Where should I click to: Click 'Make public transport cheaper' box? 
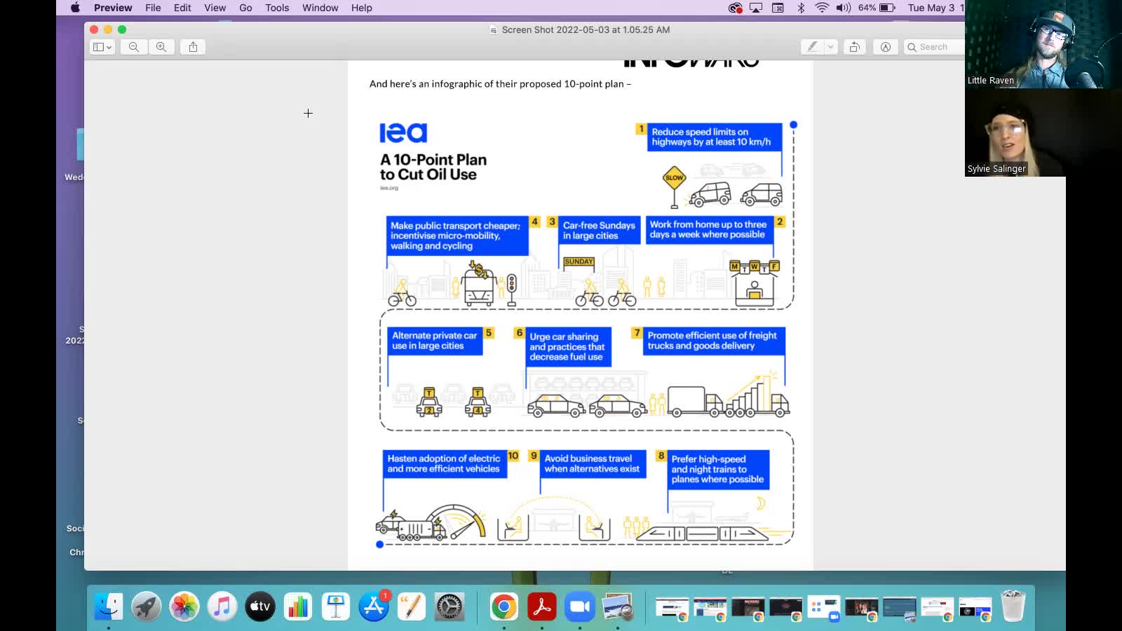click(457, 236)
